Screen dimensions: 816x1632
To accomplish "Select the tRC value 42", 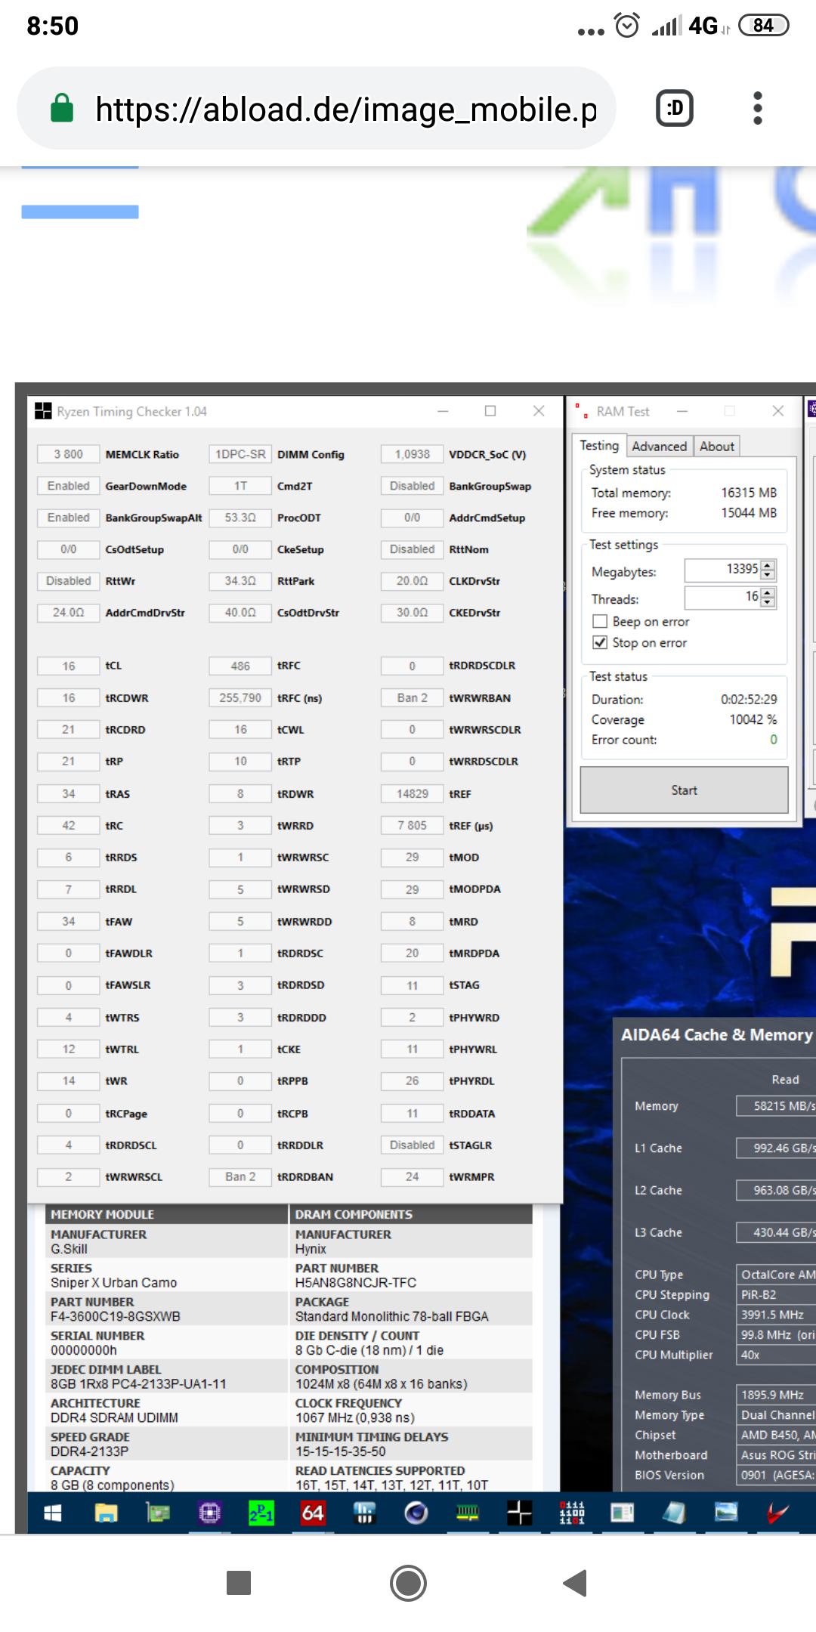I will click(69, 826).
